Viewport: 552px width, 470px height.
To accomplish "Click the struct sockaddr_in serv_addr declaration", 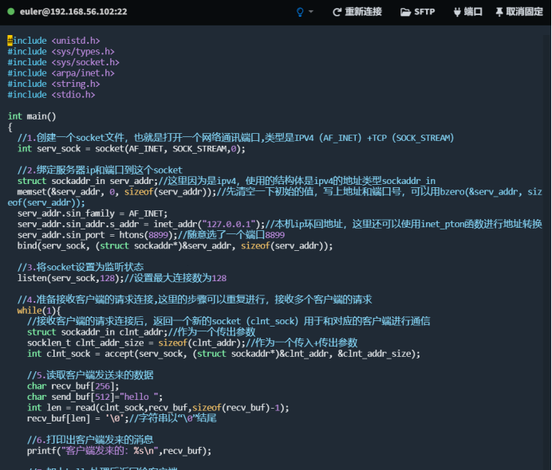I will [x=227, y=181].
